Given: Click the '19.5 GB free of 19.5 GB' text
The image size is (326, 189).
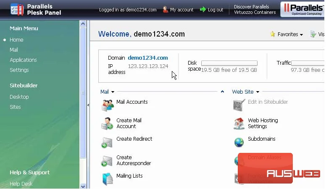Looking at the screenshot, I should 229,70.
